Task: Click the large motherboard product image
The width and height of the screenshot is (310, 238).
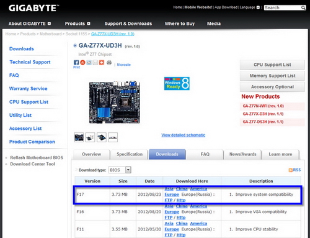Action: click(x=115, y=102)
